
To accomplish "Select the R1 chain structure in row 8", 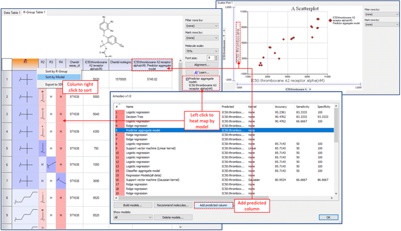I will point(26,198).
